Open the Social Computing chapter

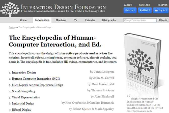[23, 91]
